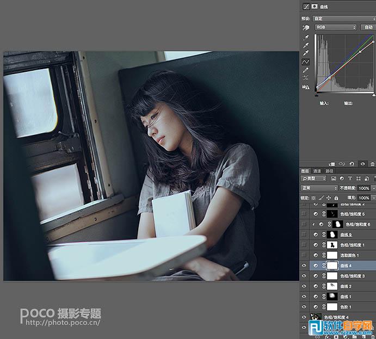Image resolution: width=376 pixels, height=339 pixels.
Task: Toggle adjustment layer visibility in Properties footer
Action: click(x=362, y=164)
